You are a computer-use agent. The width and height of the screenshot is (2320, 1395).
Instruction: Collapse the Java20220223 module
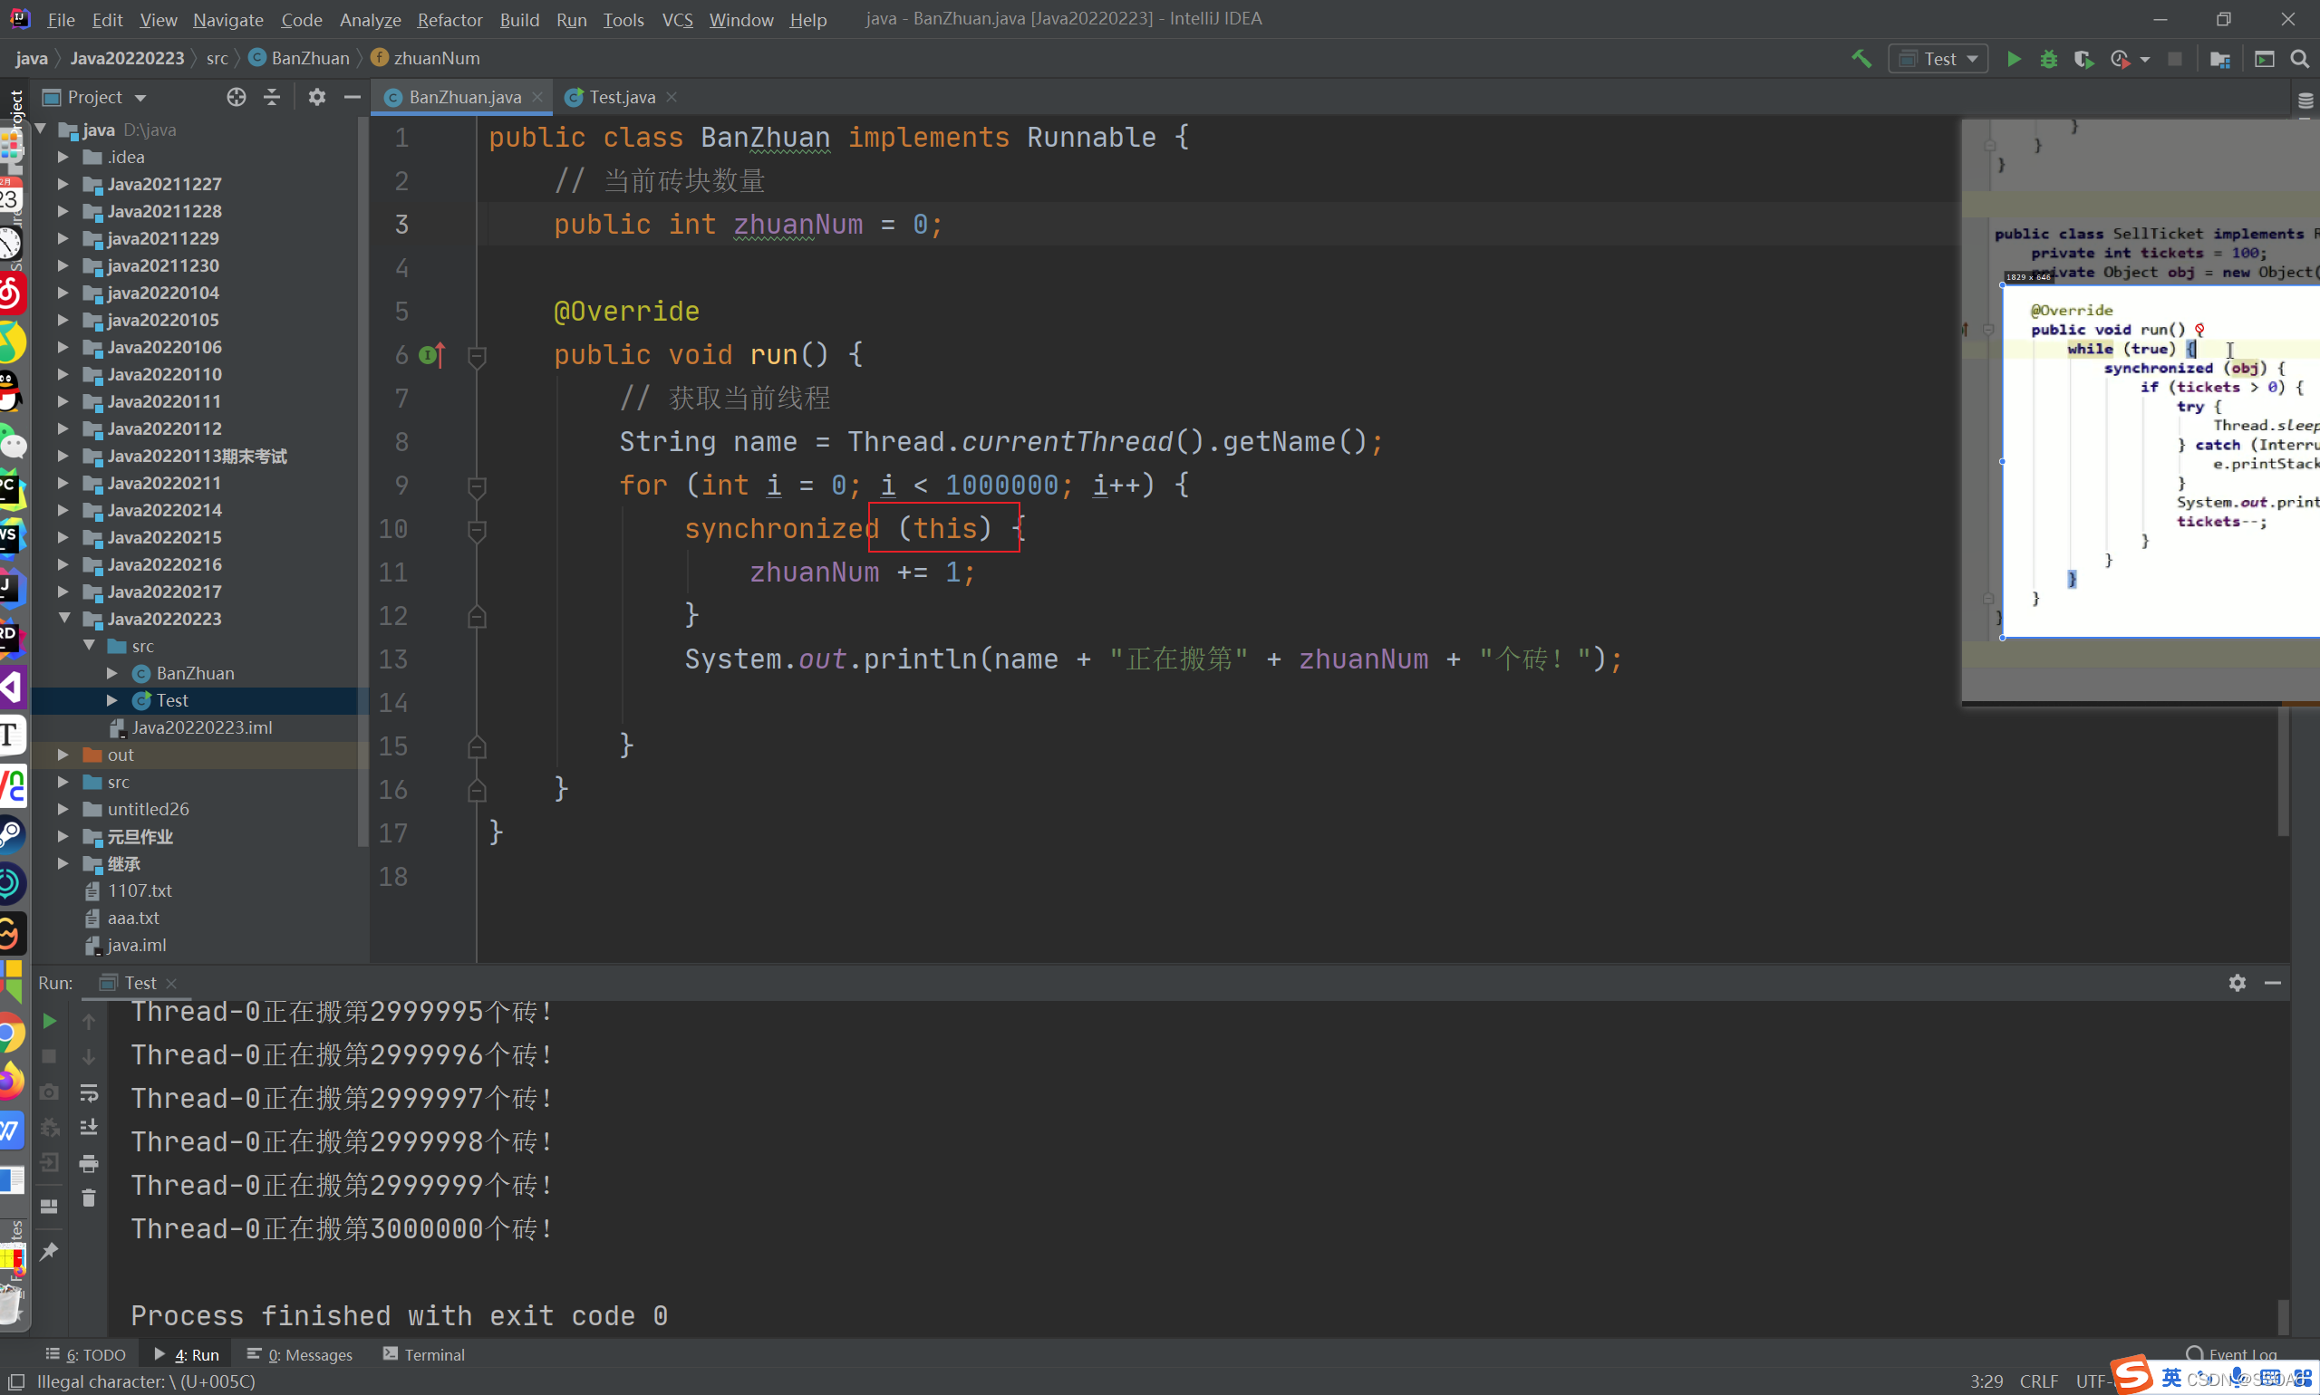click(x=64, y=619)
